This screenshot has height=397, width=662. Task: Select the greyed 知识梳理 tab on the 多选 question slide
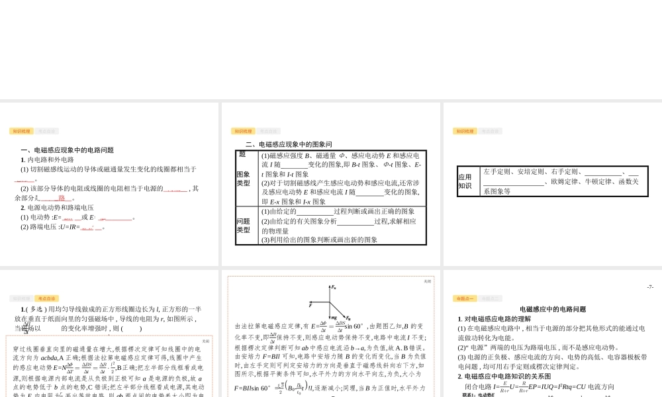pyautogui.click(x=22, y=298)
